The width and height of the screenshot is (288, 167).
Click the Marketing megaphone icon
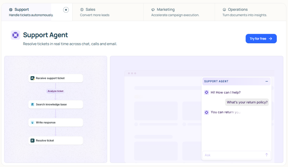coord(153,9)
